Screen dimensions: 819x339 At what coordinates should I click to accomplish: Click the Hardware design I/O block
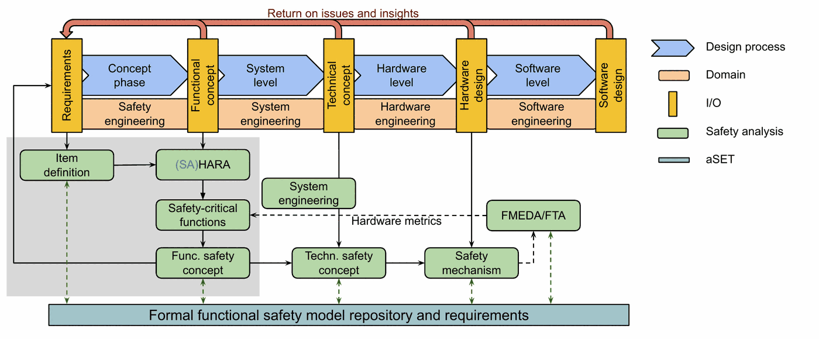(x=472, y=85)
